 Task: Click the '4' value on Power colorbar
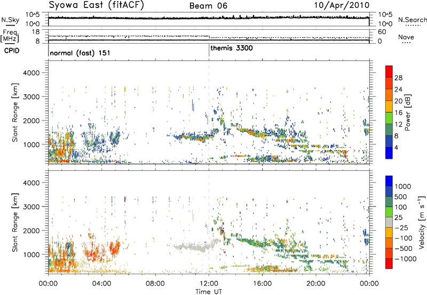397,147
